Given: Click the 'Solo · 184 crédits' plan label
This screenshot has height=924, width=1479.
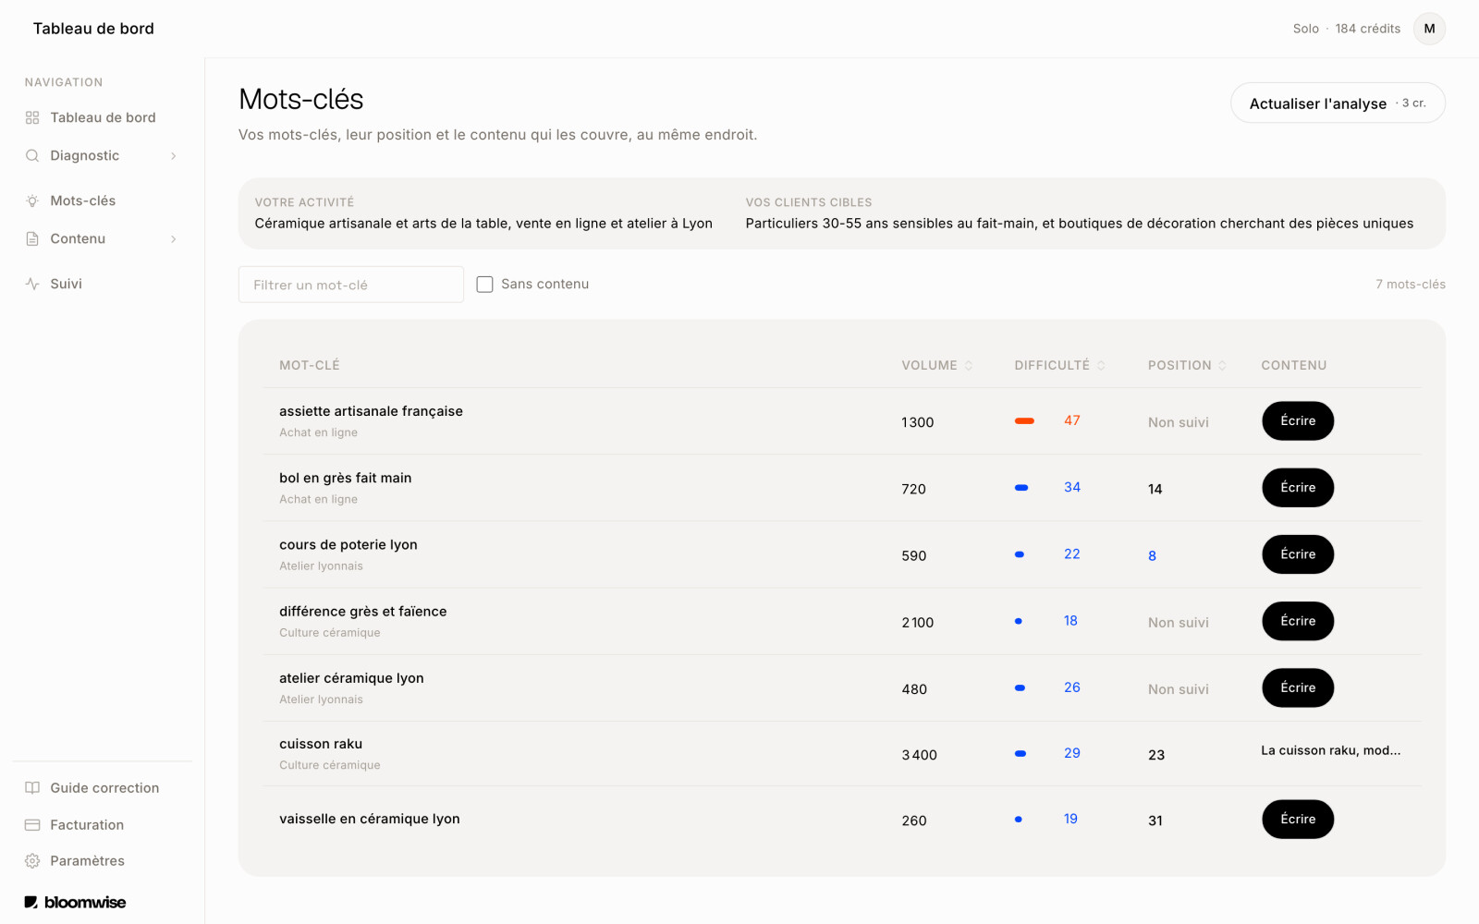Looking at the screenshot, I should click(1346, 29).
